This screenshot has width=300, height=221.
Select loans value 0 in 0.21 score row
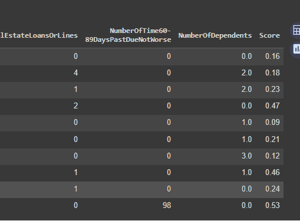point(75,140)
